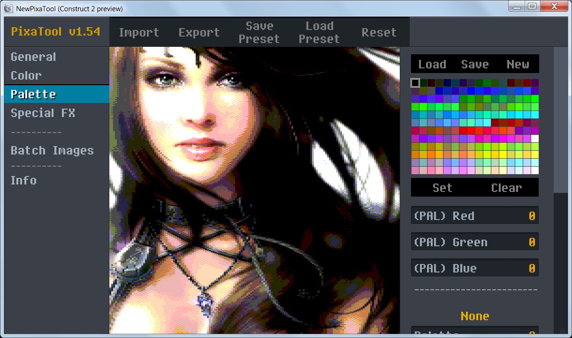
Task: Click the (PAL) Red value field
Action: click(474, 215)
